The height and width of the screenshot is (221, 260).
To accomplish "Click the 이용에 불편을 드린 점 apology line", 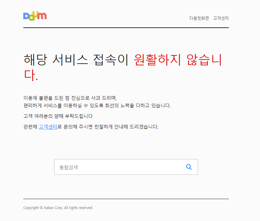I will (x=70, y=98).
